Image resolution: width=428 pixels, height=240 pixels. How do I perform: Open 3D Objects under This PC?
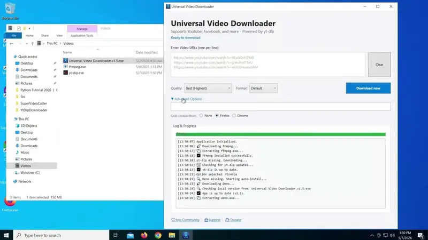click(x=29, y=126)
